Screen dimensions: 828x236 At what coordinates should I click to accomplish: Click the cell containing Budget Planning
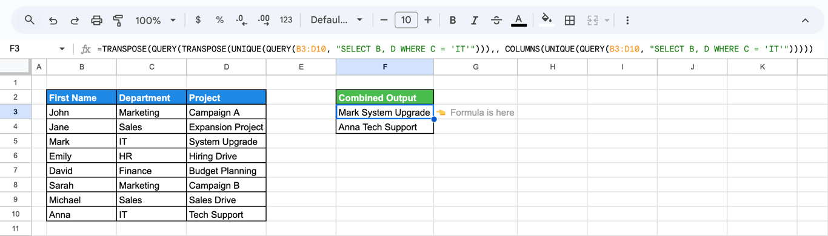point(226,171)
